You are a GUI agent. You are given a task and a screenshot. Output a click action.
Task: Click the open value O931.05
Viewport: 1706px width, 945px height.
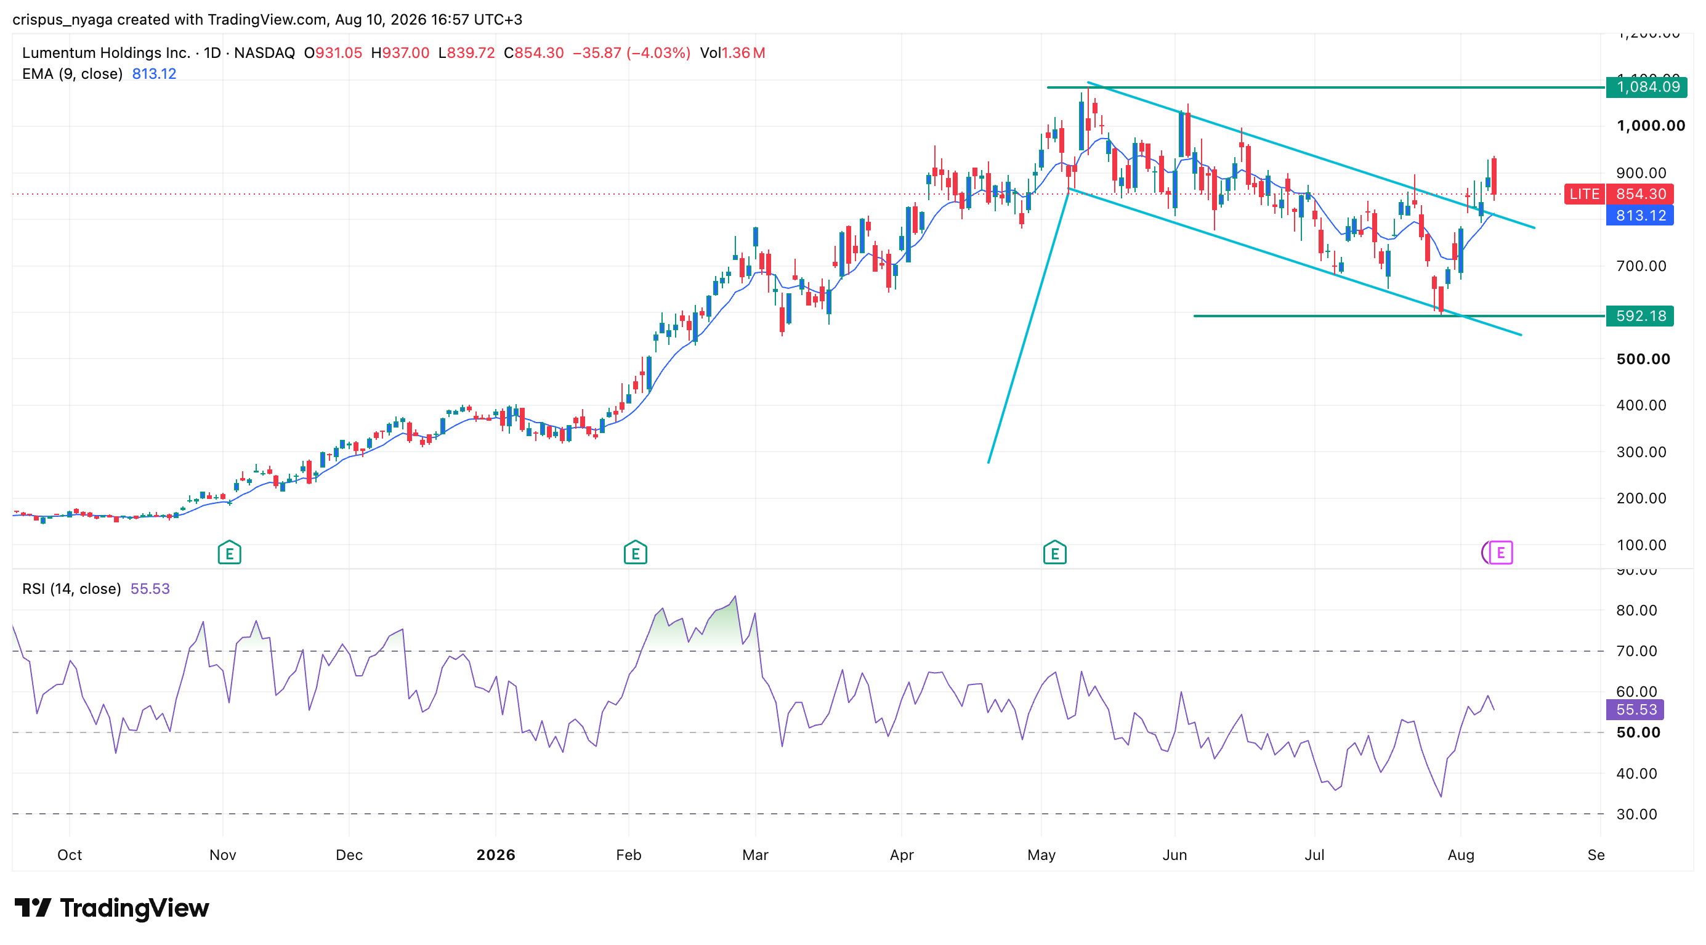333,53
